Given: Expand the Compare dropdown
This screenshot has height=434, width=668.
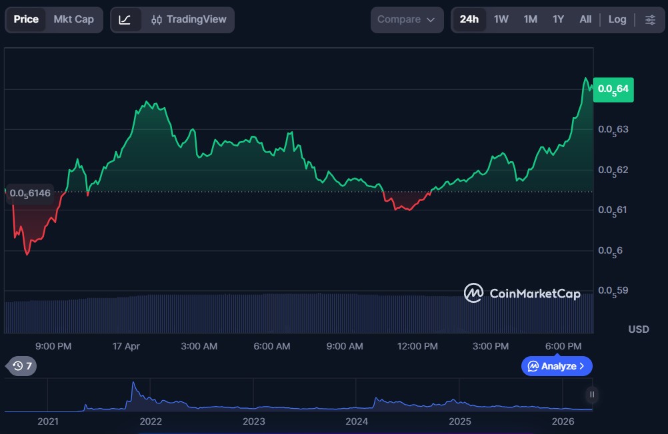Looking at the screenshot, I should (x=407, y=19).
